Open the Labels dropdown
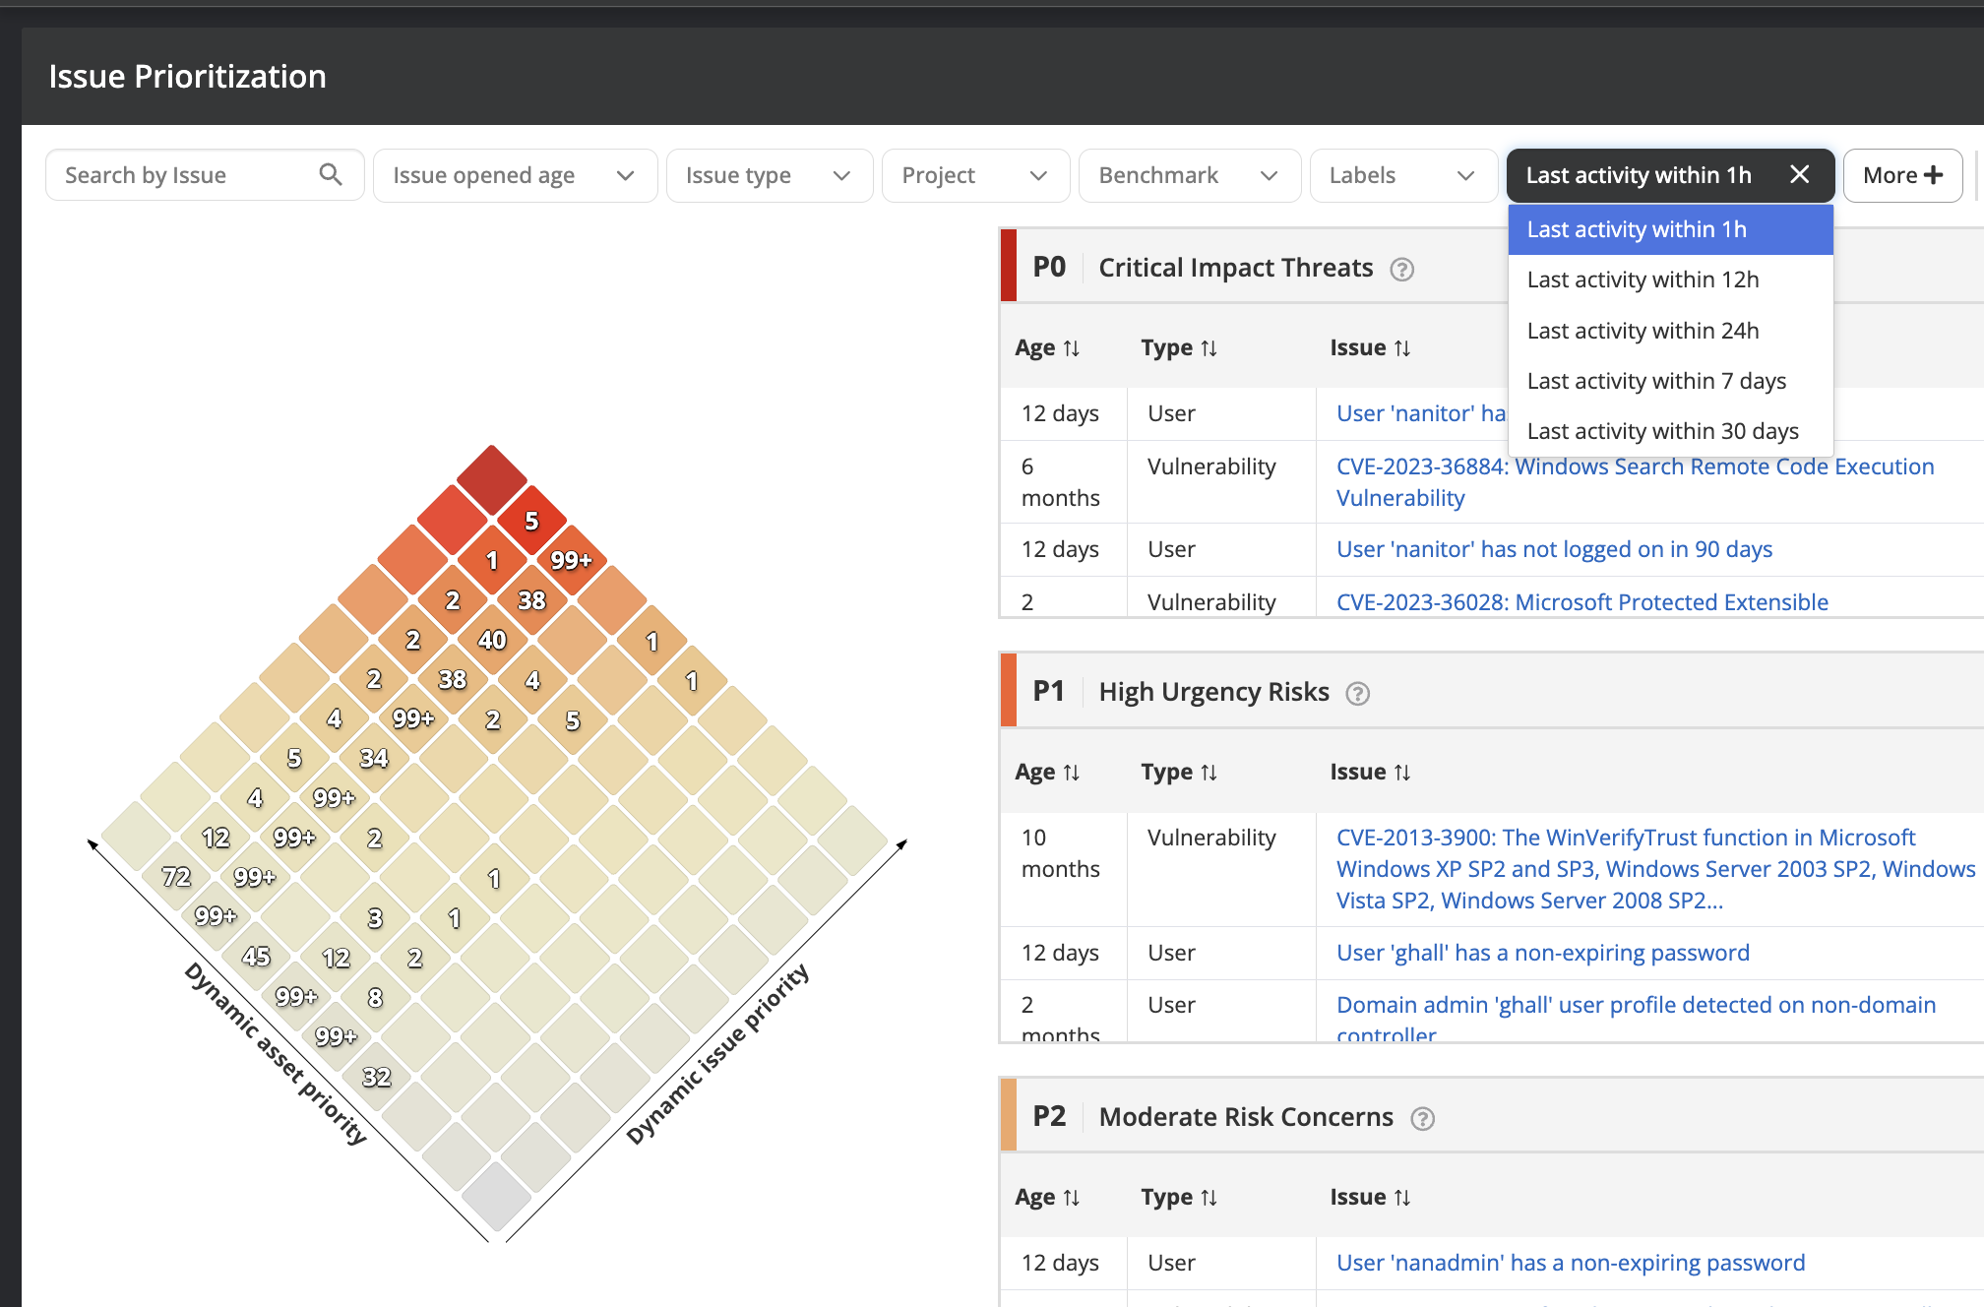Image resolution: width=1984 pixels, height=1307 pixels. point(1401,175)
